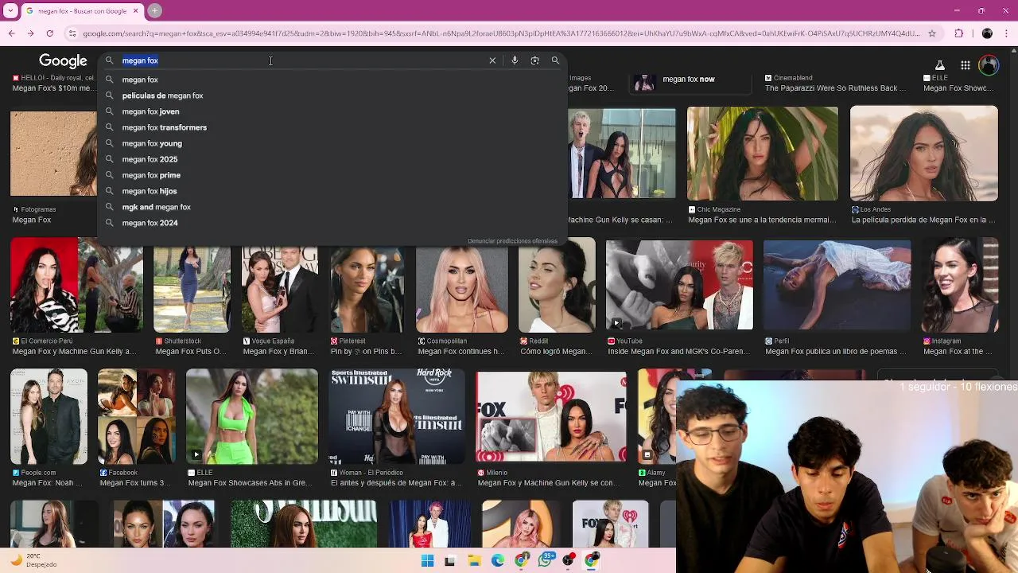Go back in browser history

tap(11, 33)
